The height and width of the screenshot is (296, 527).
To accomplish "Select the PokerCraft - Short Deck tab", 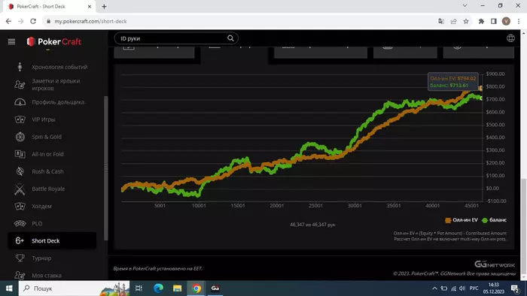I will pyautogui.click(x=50, y=6).
